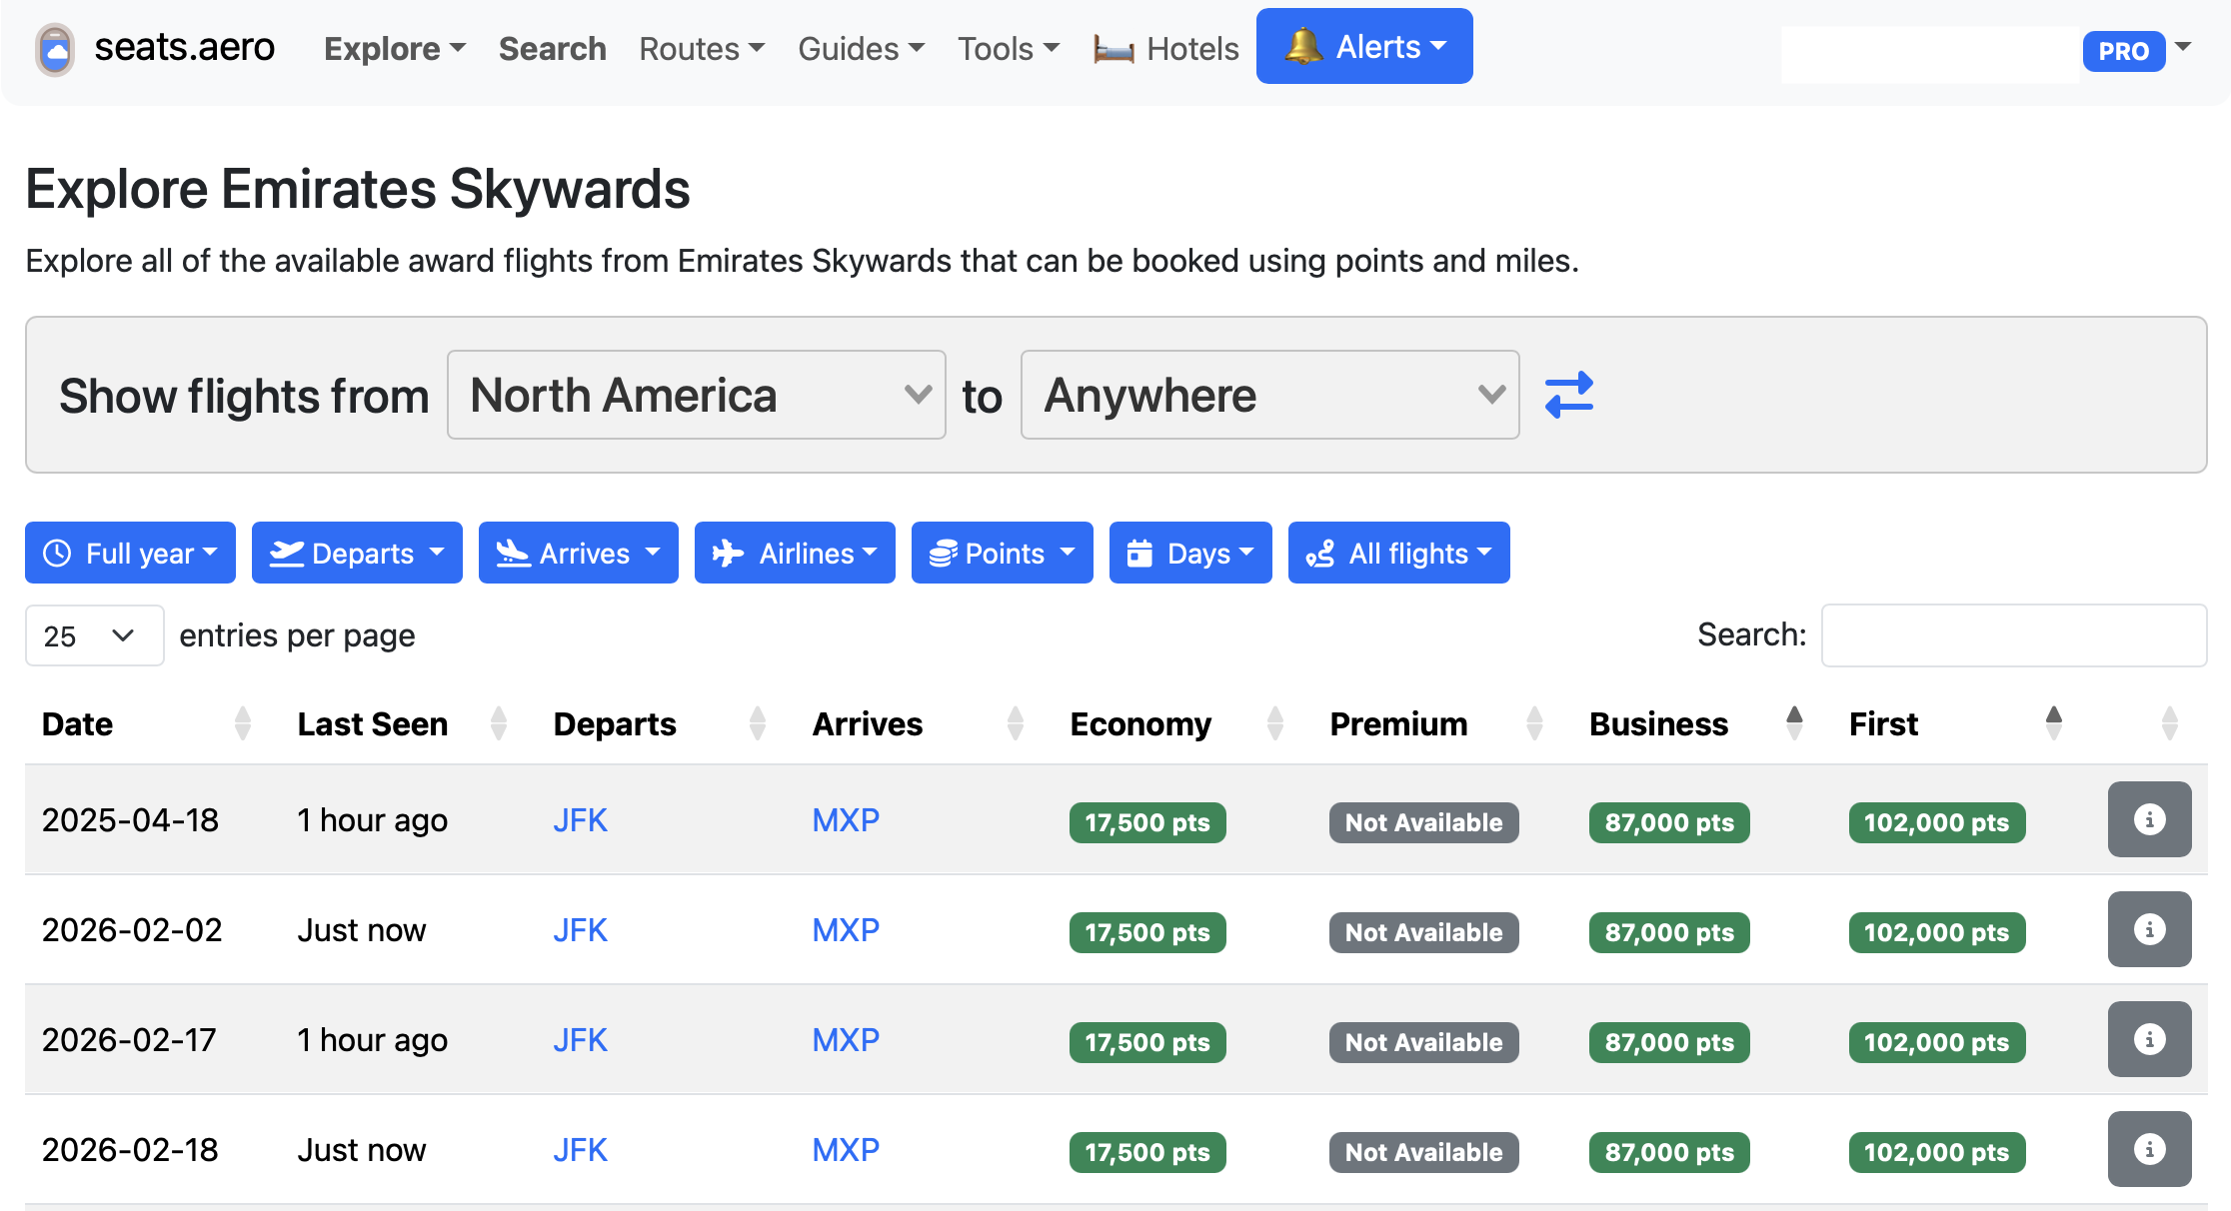Click 87,000 pts Business badge for 2025-04-18

pyautogui.click(x=1669, y=822)
